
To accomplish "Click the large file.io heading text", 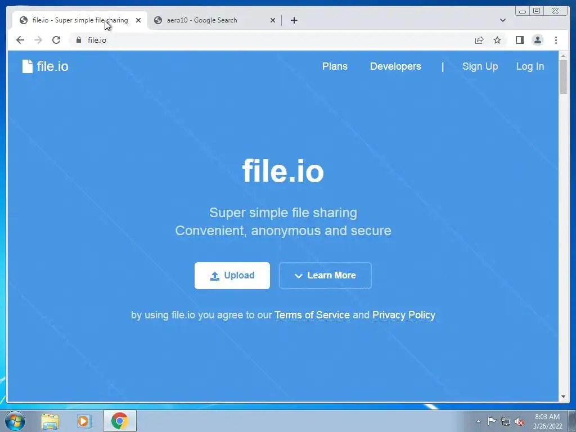I will (x=283, y=171).
